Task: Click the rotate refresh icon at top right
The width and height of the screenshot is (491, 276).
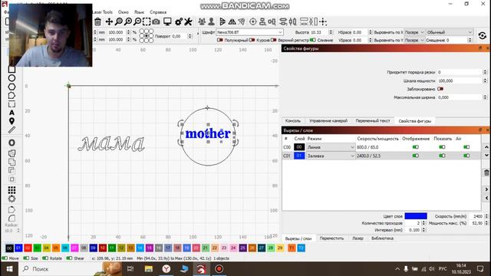Action: click(x=483, y=36)
